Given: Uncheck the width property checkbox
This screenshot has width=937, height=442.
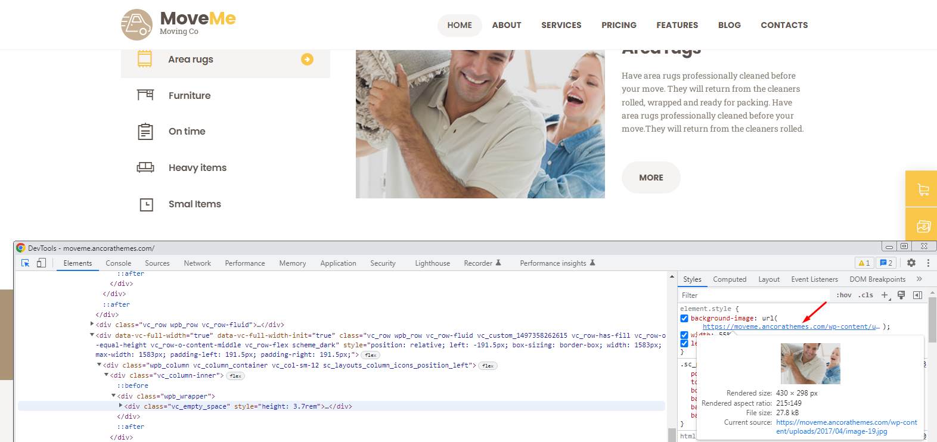Looking at the screenshot, I should (684, 335).
